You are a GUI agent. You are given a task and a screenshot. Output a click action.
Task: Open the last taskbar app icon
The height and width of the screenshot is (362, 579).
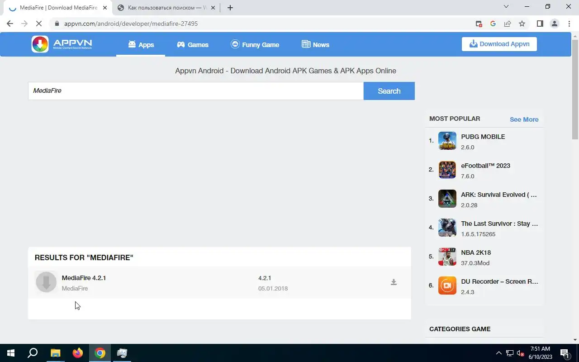pyautogui.click(x=122, y=353)
